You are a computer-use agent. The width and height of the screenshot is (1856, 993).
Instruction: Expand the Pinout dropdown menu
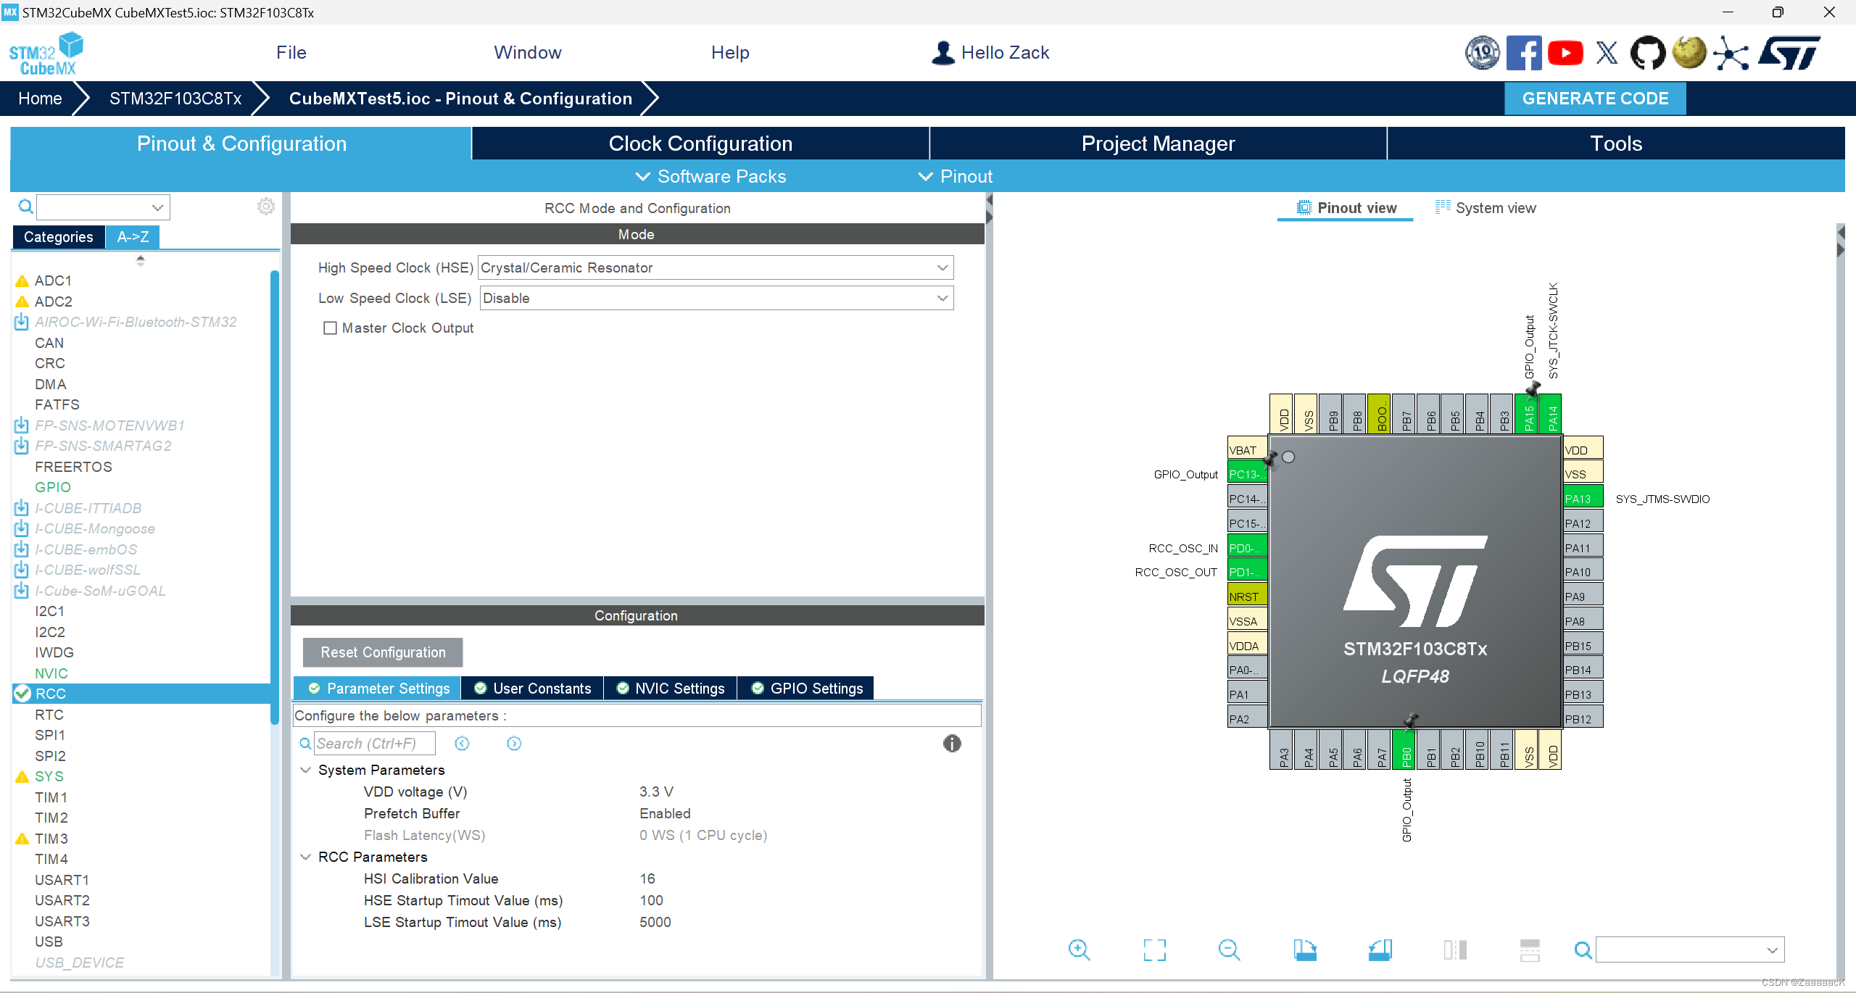[x=956, y=176]
